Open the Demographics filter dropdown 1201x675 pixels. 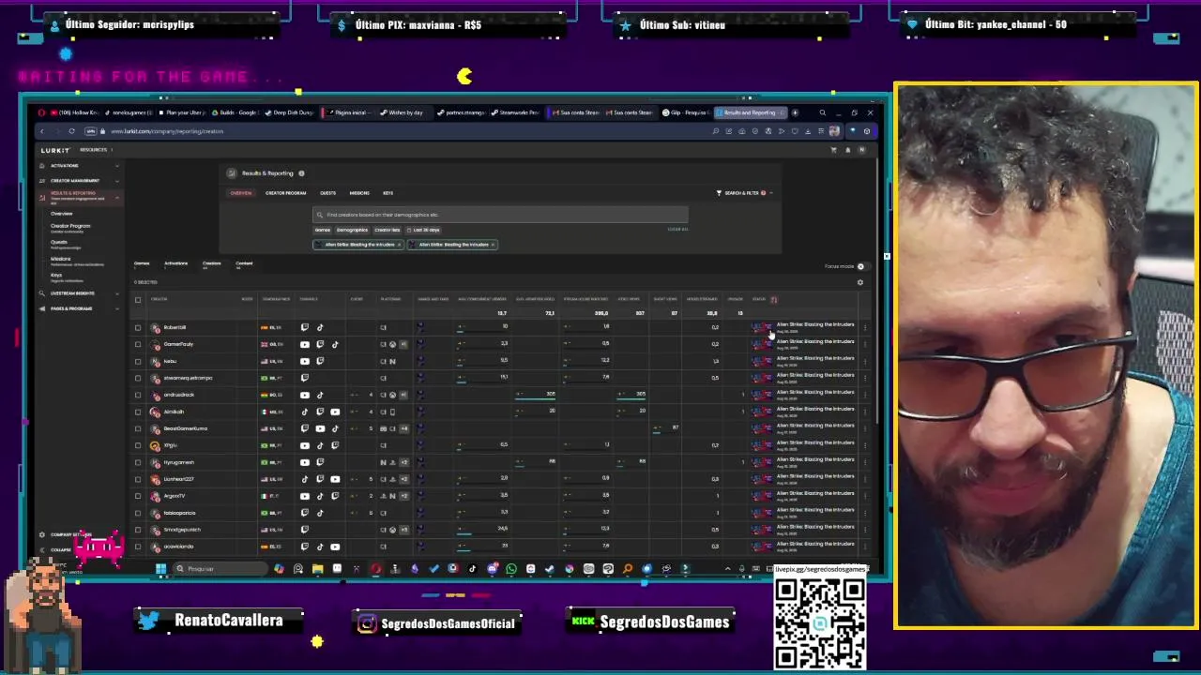352,230
